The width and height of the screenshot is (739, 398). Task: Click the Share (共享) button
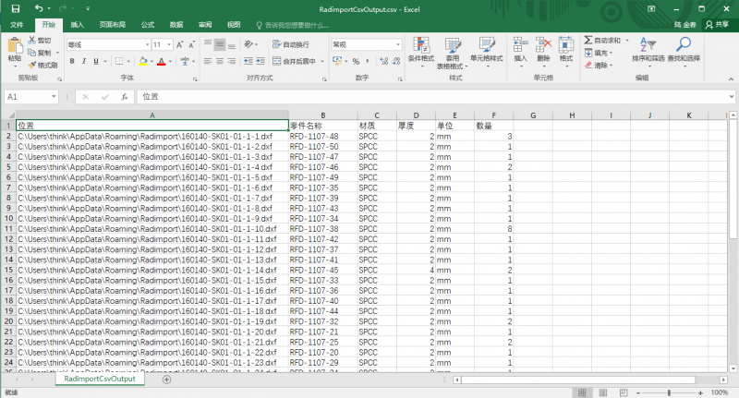click(716, 25)
